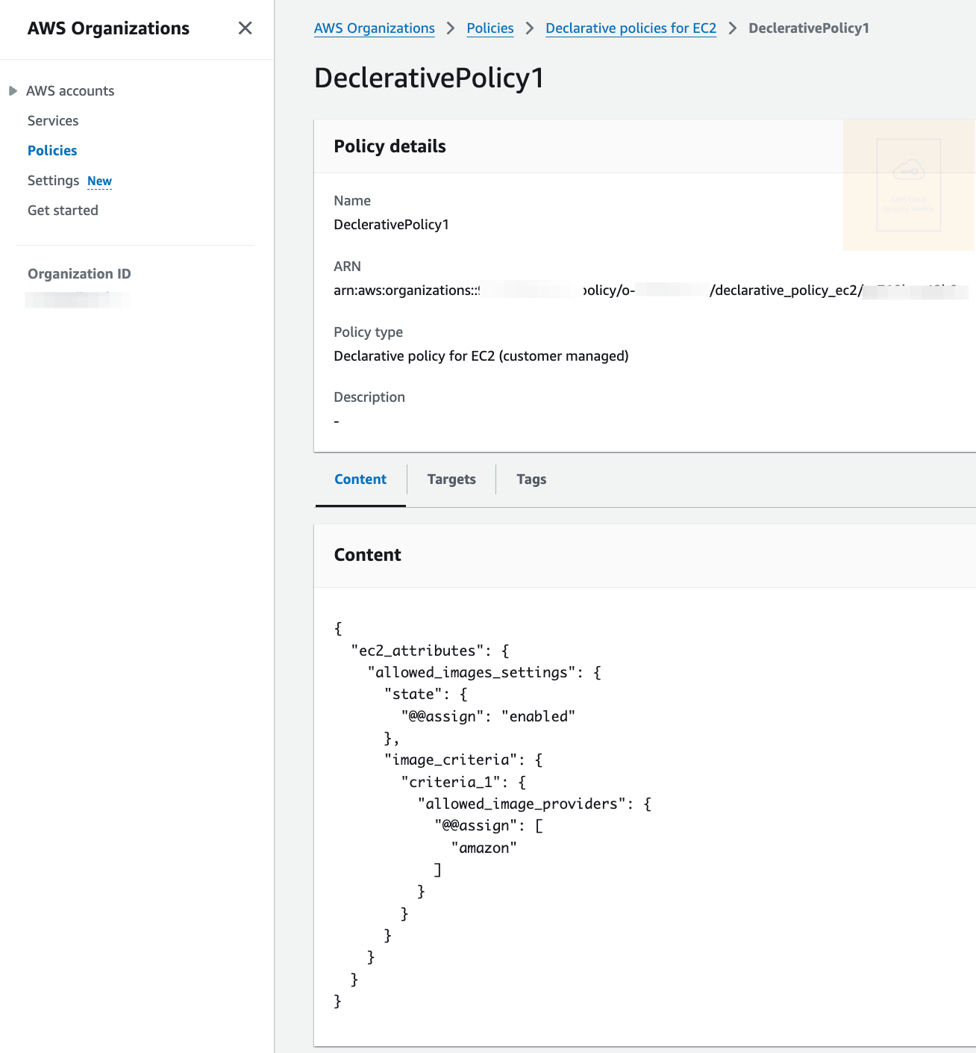Go to Policies breadcrumb link

pyautogui.click(x=490, y=28)
